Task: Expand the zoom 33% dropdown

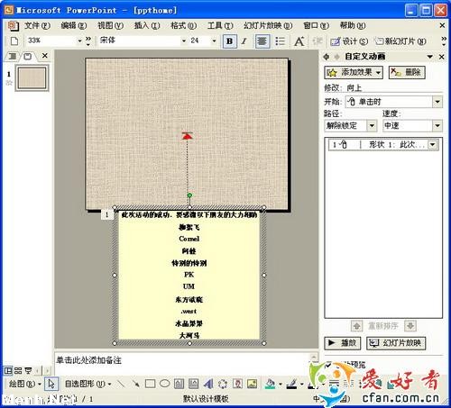Action: (x=80, y=41)
